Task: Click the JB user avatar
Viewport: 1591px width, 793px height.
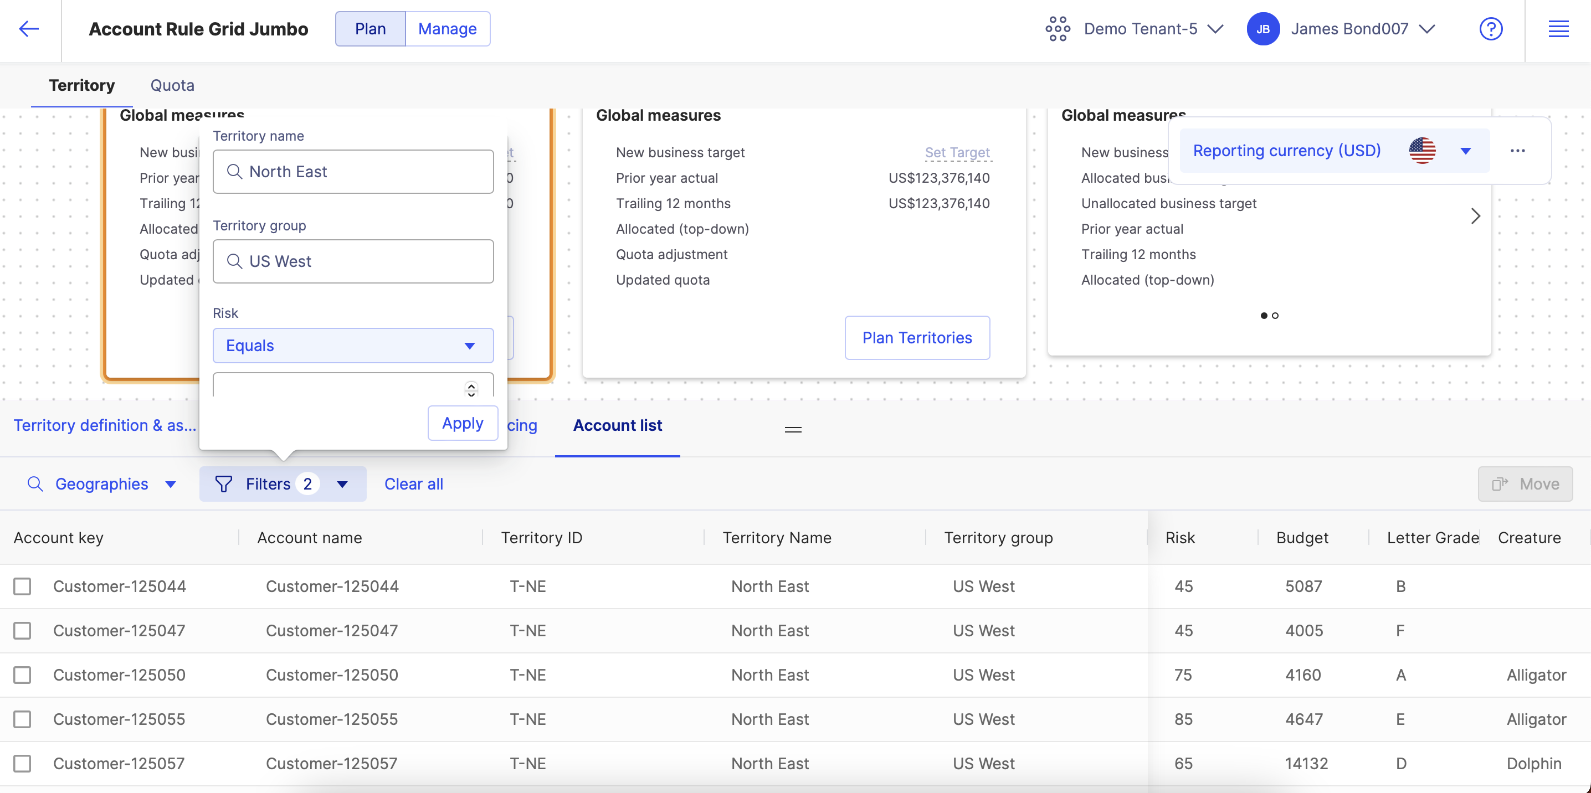Action: click(1263, 29)
